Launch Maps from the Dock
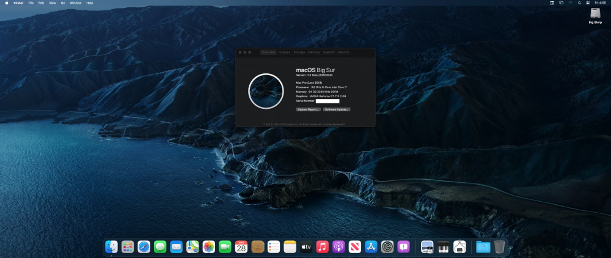 click(192, 247)
